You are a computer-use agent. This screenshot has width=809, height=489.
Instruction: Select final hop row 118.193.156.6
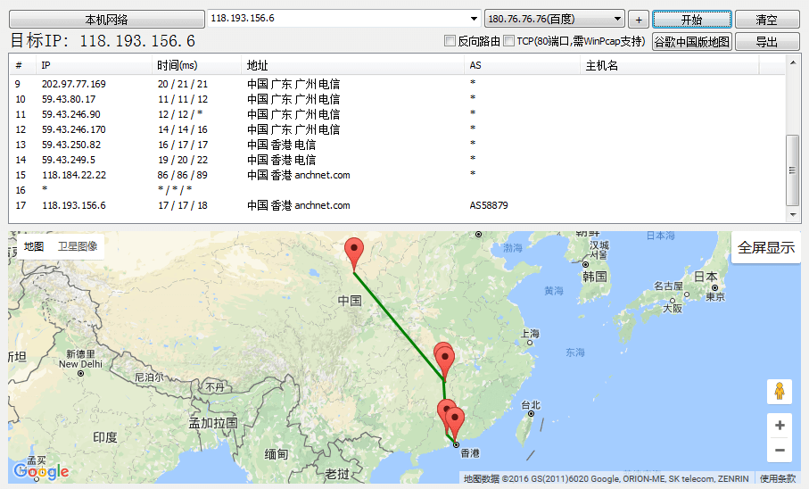[x=397, y=205]
